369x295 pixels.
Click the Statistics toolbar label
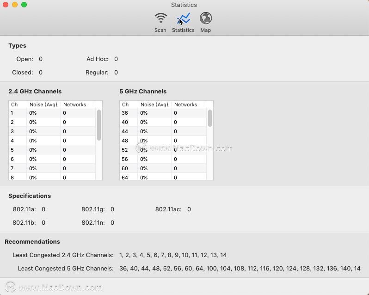[x=183, y=30]
